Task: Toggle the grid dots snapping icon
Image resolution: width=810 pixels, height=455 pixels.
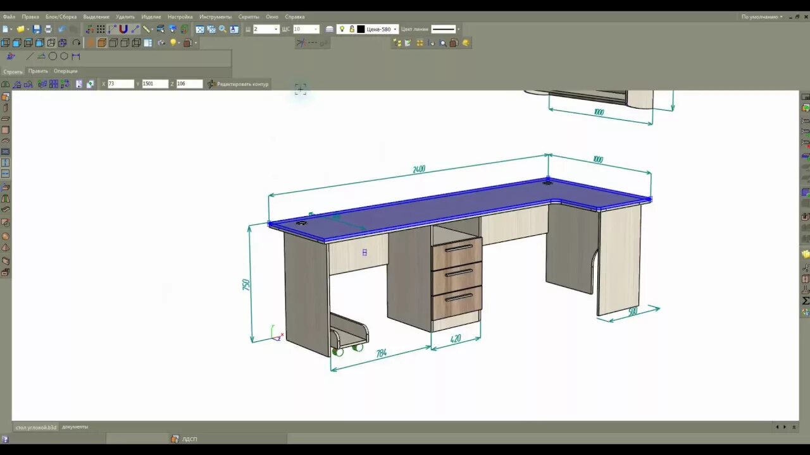Action: click(101, 29)
